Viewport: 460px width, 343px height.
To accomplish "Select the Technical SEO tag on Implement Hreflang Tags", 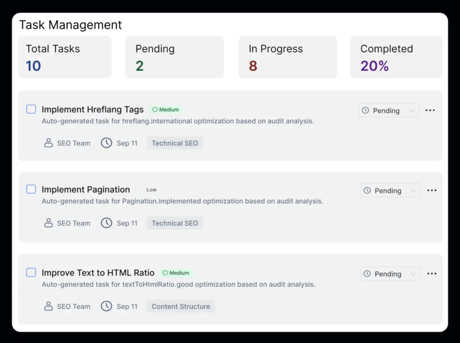I will pos(174,143).
